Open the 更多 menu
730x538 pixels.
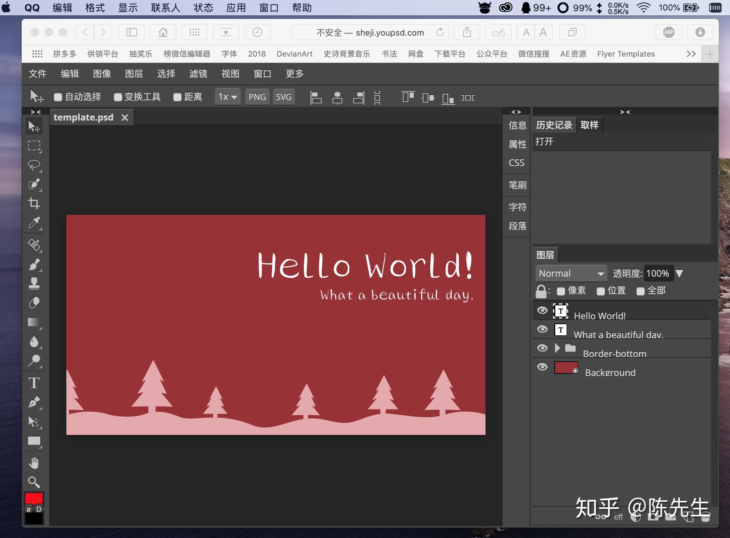(295, 73)
